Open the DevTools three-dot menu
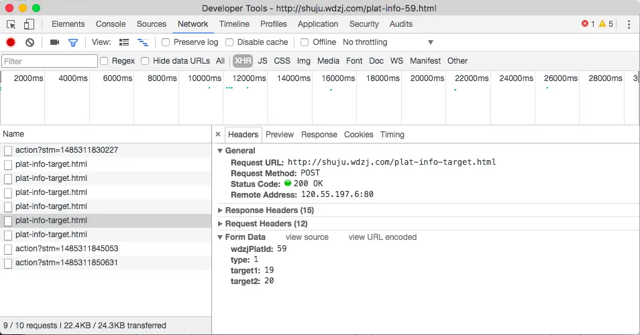This screenshot has height=335, width=640. [629, 24]
